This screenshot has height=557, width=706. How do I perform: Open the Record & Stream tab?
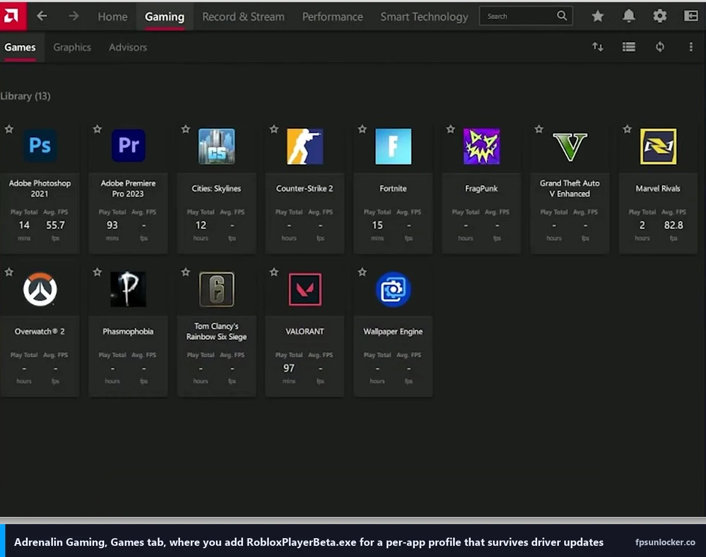point(243,16)
